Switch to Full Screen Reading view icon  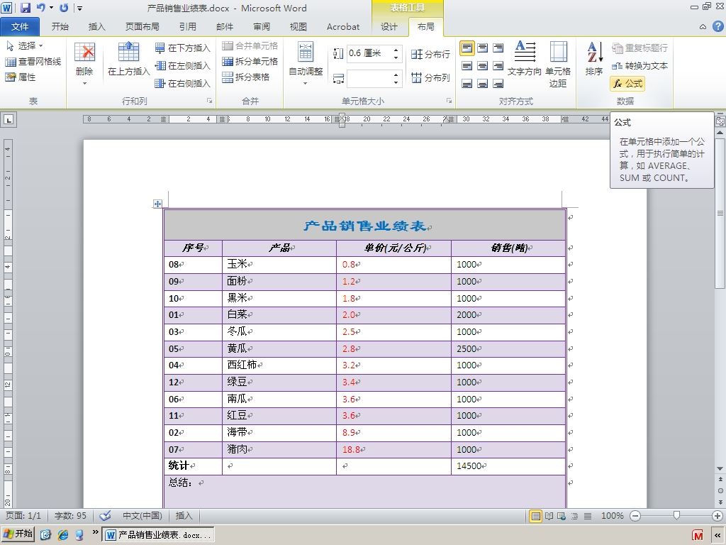tap(549, 516)
